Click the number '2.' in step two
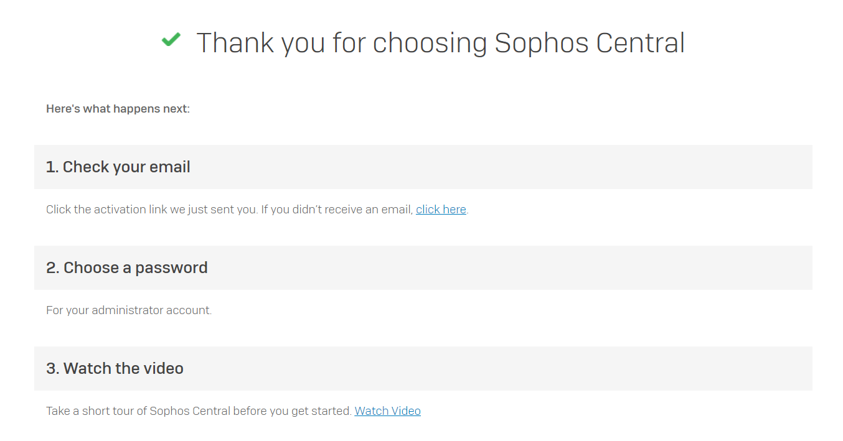843x441 pixels. (53, 267)
